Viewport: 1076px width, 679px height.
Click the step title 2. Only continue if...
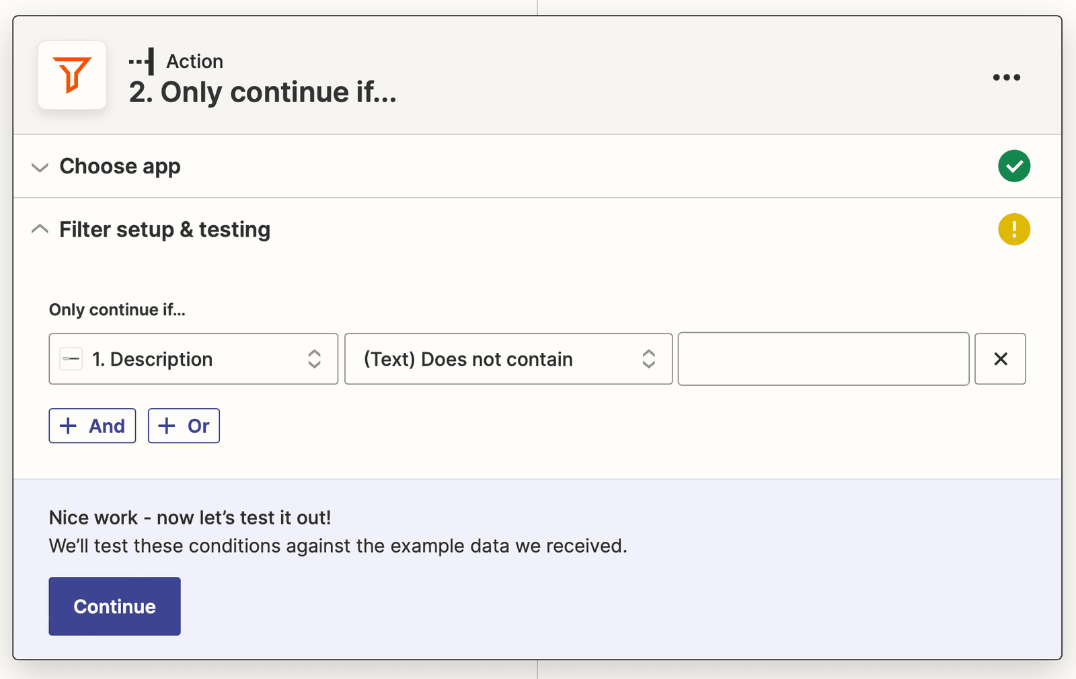263,92
